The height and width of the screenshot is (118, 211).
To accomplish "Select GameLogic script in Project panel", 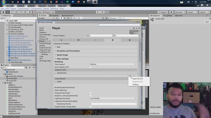I will 13,94.
